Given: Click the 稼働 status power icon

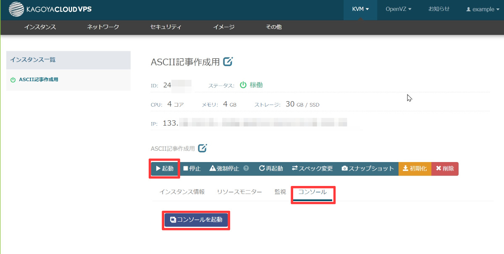Looking at the screenshot, I should coord(243,85).
